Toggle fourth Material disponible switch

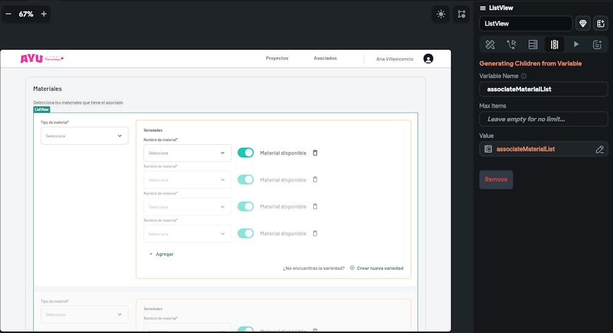point(246,234)
